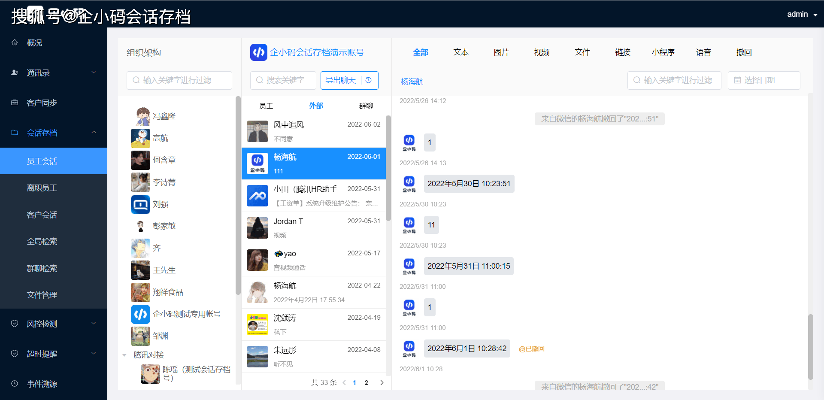Click the calendar icon in 选择日期
The image size is (824, 400).
click(737, 80)
